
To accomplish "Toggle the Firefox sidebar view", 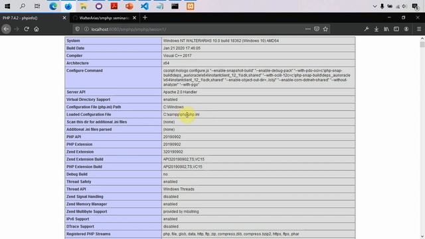I will click(396, 29).
